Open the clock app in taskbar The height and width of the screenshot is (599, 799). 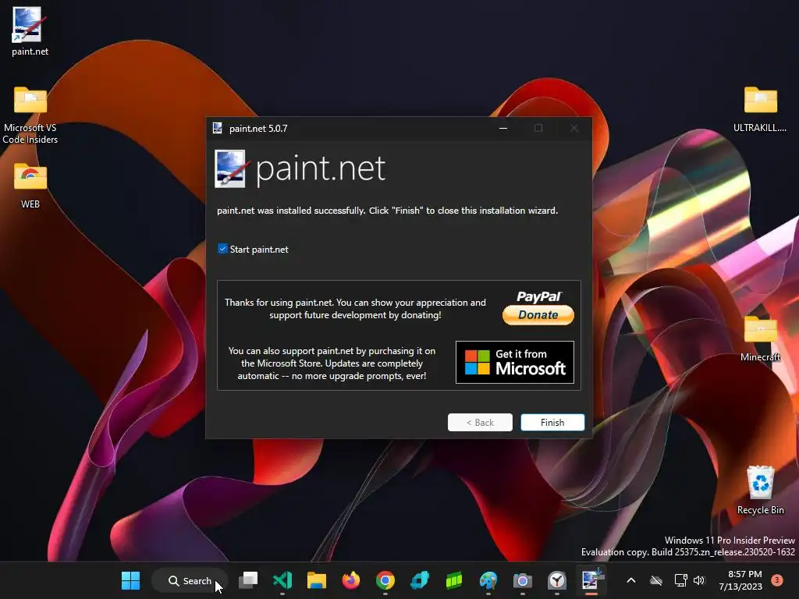(557, 580)
